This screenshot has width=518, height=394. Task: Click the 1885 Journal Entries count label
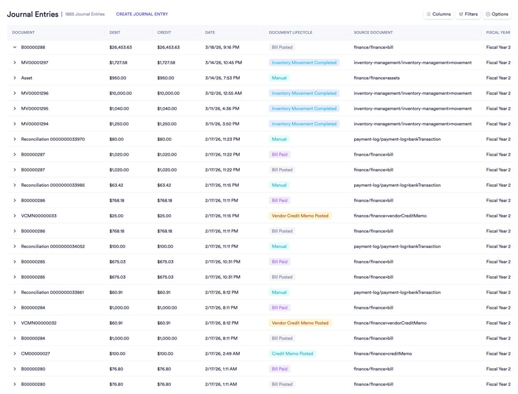coord(85,14)
